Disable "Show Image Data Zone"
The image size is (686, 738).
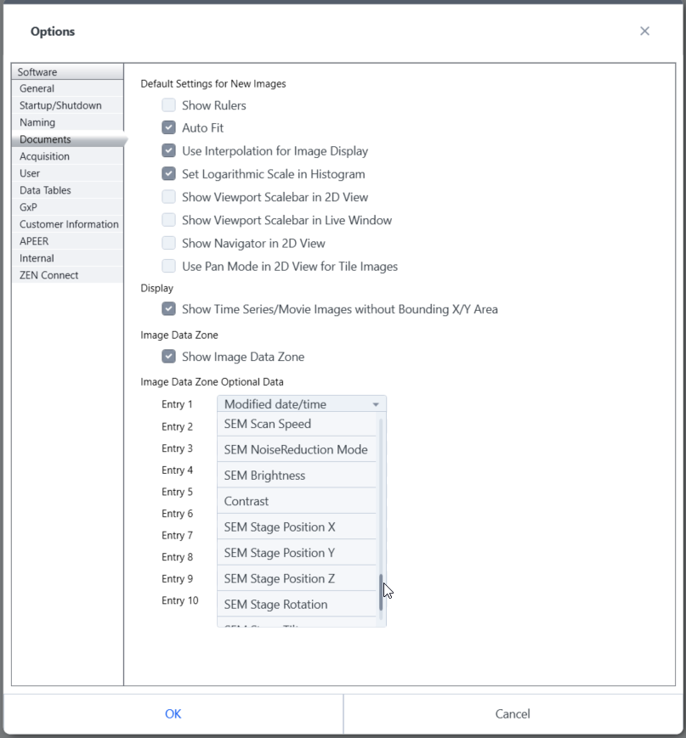(x=168, y=356)
